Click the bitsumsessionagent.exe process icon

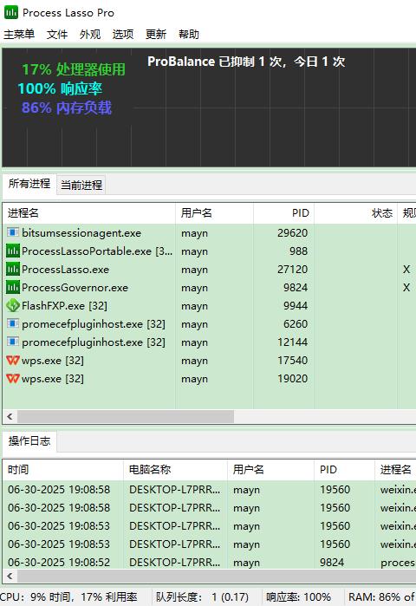click(13, 232)
